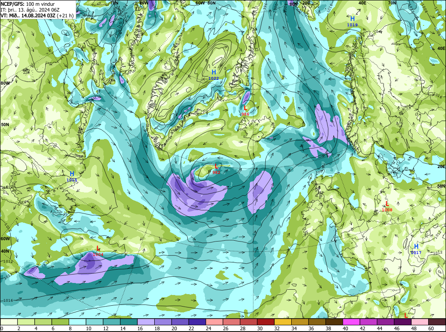Pick the legend swatch between 18 and 20
Viewport: 446px width, 332px height.
(163, 322)
